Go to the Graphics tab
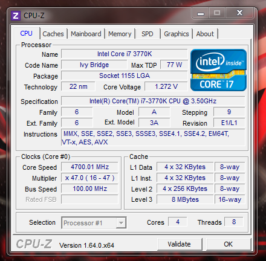 [177, 34]
